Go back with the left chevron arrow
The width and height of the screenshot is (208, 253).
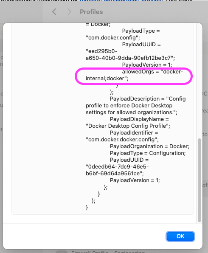click(54, 12)
